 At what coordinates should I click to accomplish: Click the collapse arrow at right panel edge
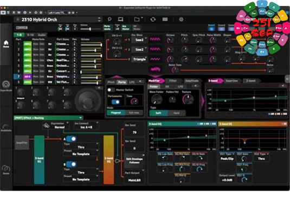287,79
